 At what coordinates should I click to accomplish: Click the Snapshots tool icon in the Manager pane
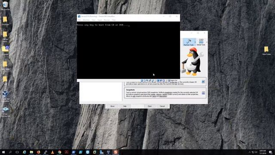(x=203, y=93)
